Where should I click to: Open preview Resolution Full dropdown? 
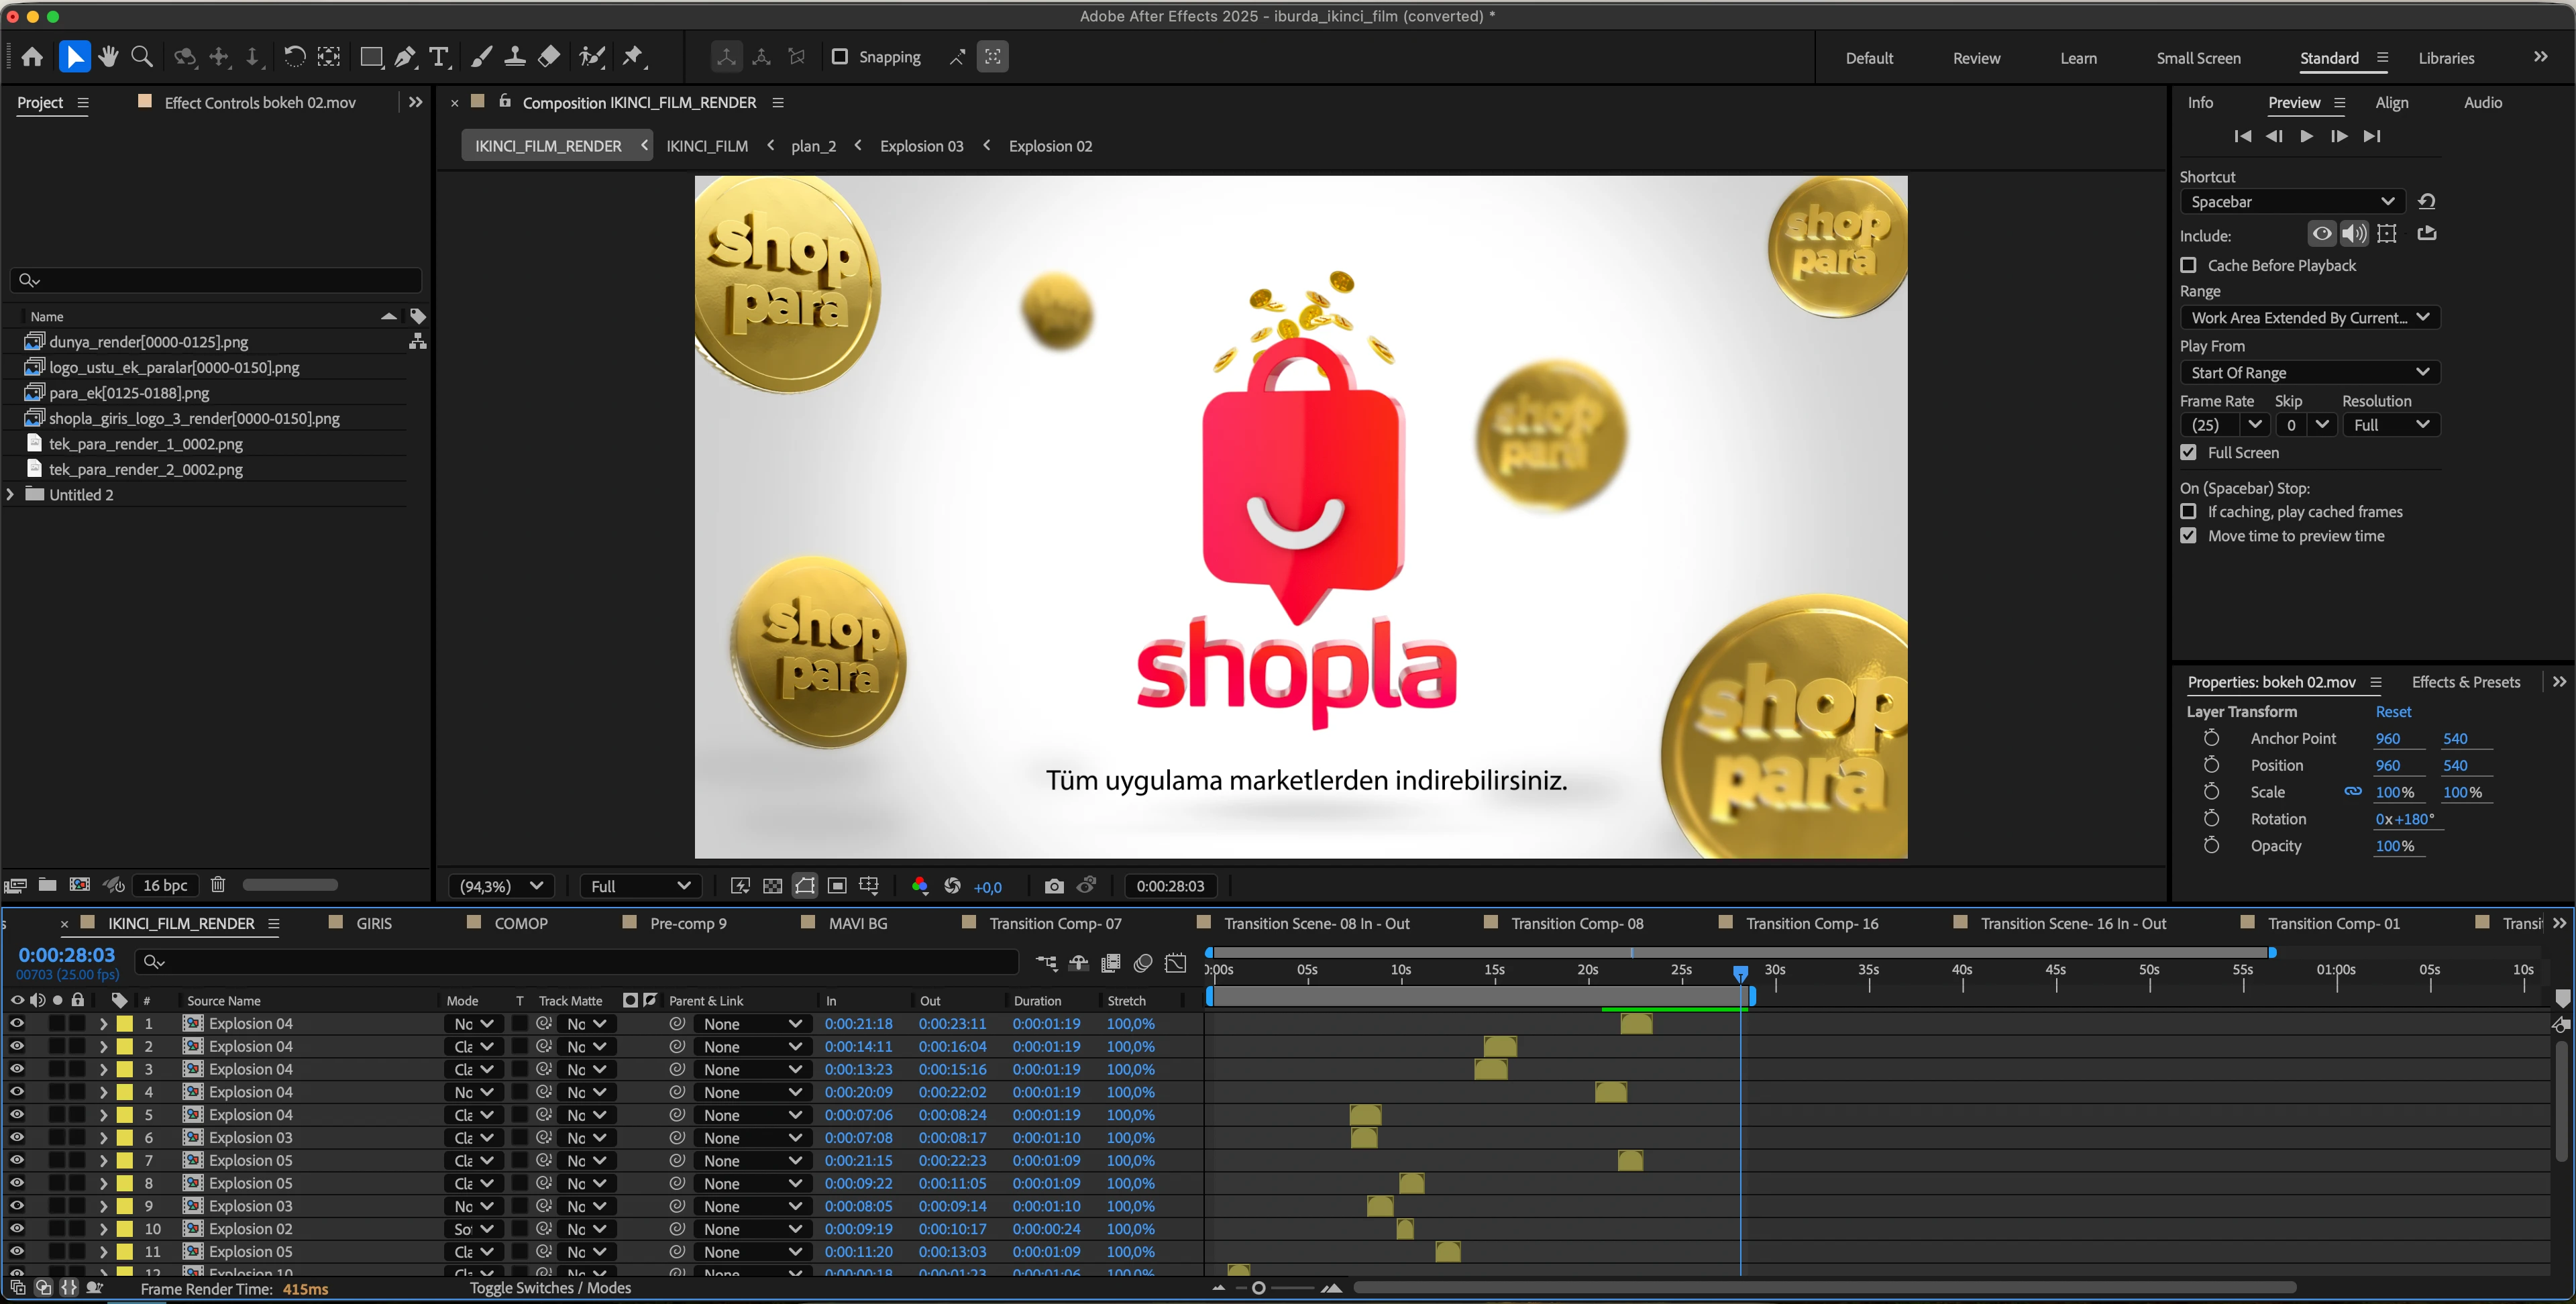coord(2390,425)
